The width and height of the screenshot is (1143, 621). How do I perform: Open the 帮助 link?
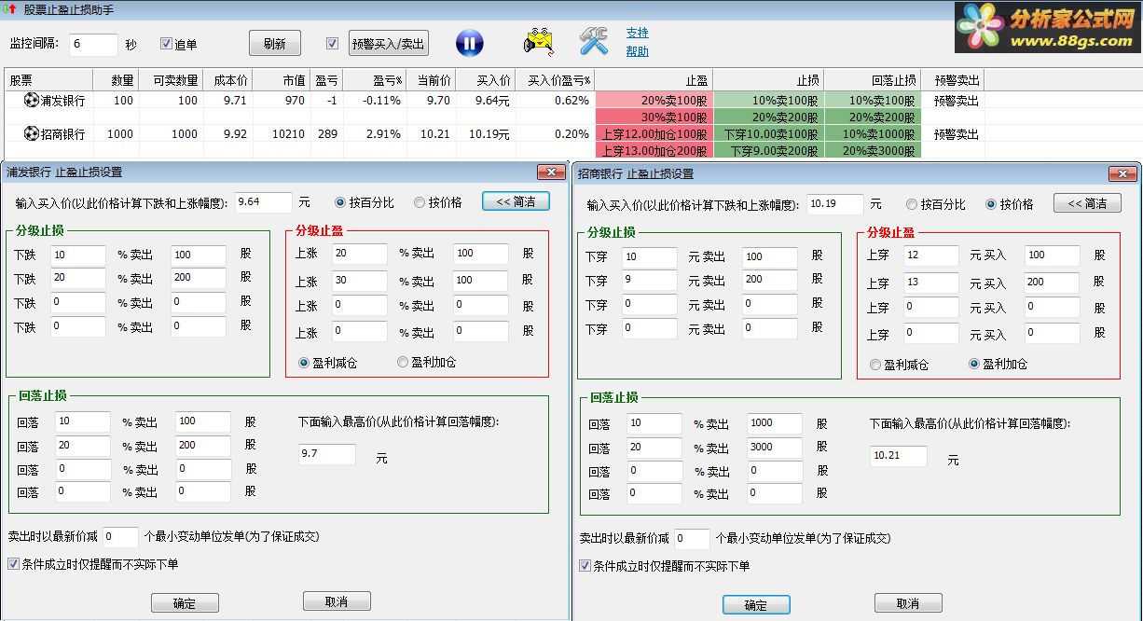(x=637, y=52)
